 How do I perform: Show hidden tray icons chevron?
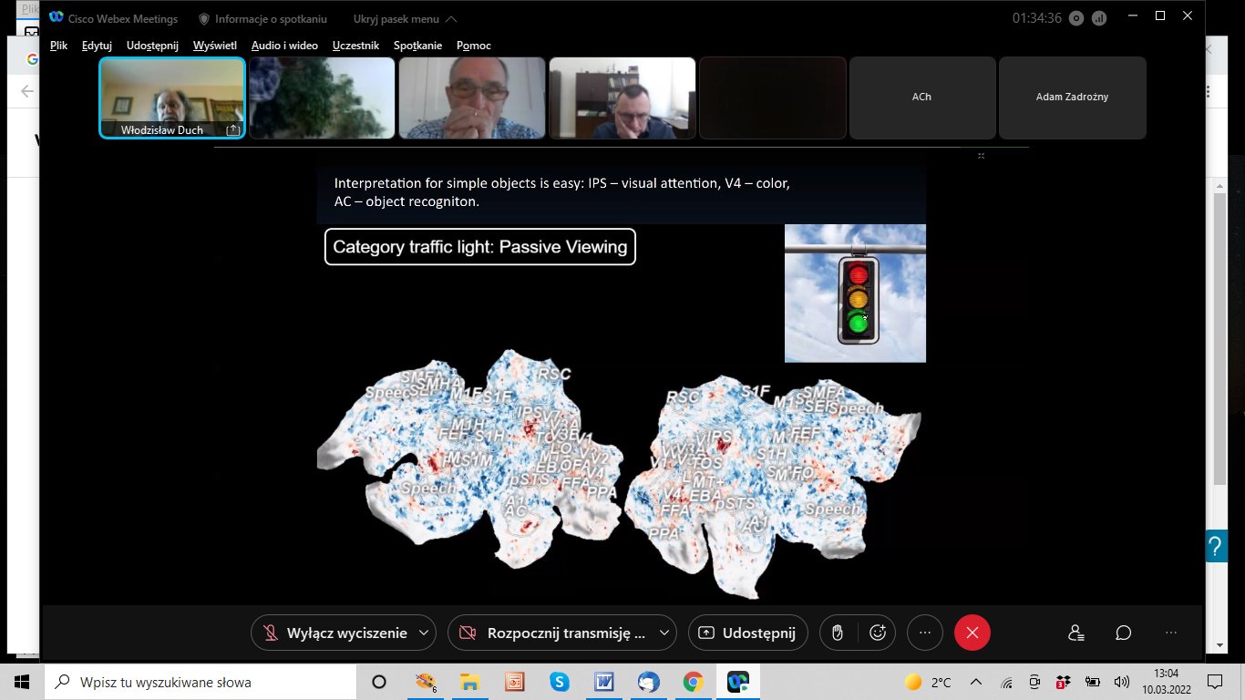976,682
